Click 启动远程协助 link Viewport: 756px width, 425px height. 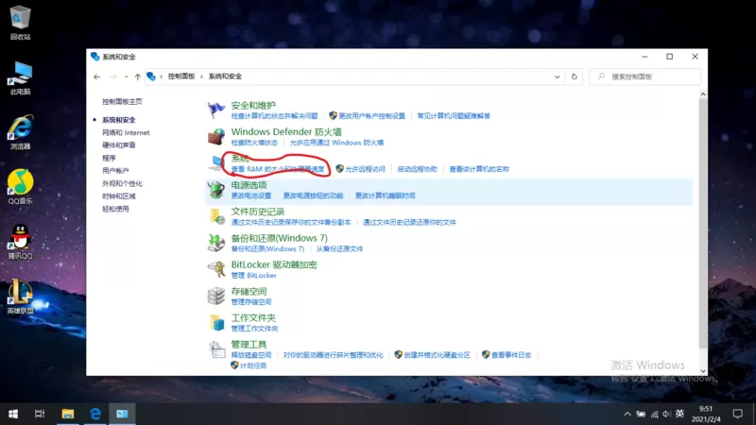(x=417, y=169)
